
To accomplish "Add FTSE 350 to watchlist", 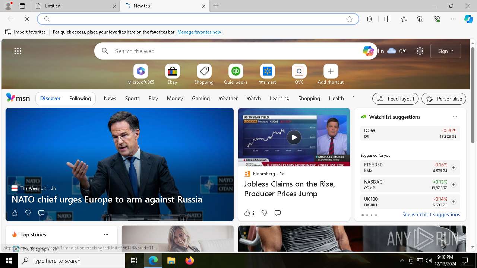I will coord(453,167).
